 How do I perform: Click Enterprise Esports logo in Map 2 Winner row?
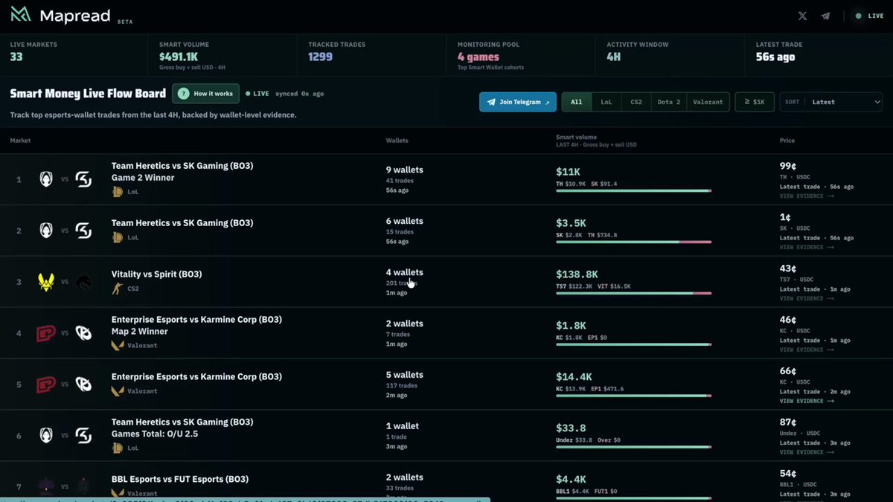pyautogui.click(x=46, y=333)
